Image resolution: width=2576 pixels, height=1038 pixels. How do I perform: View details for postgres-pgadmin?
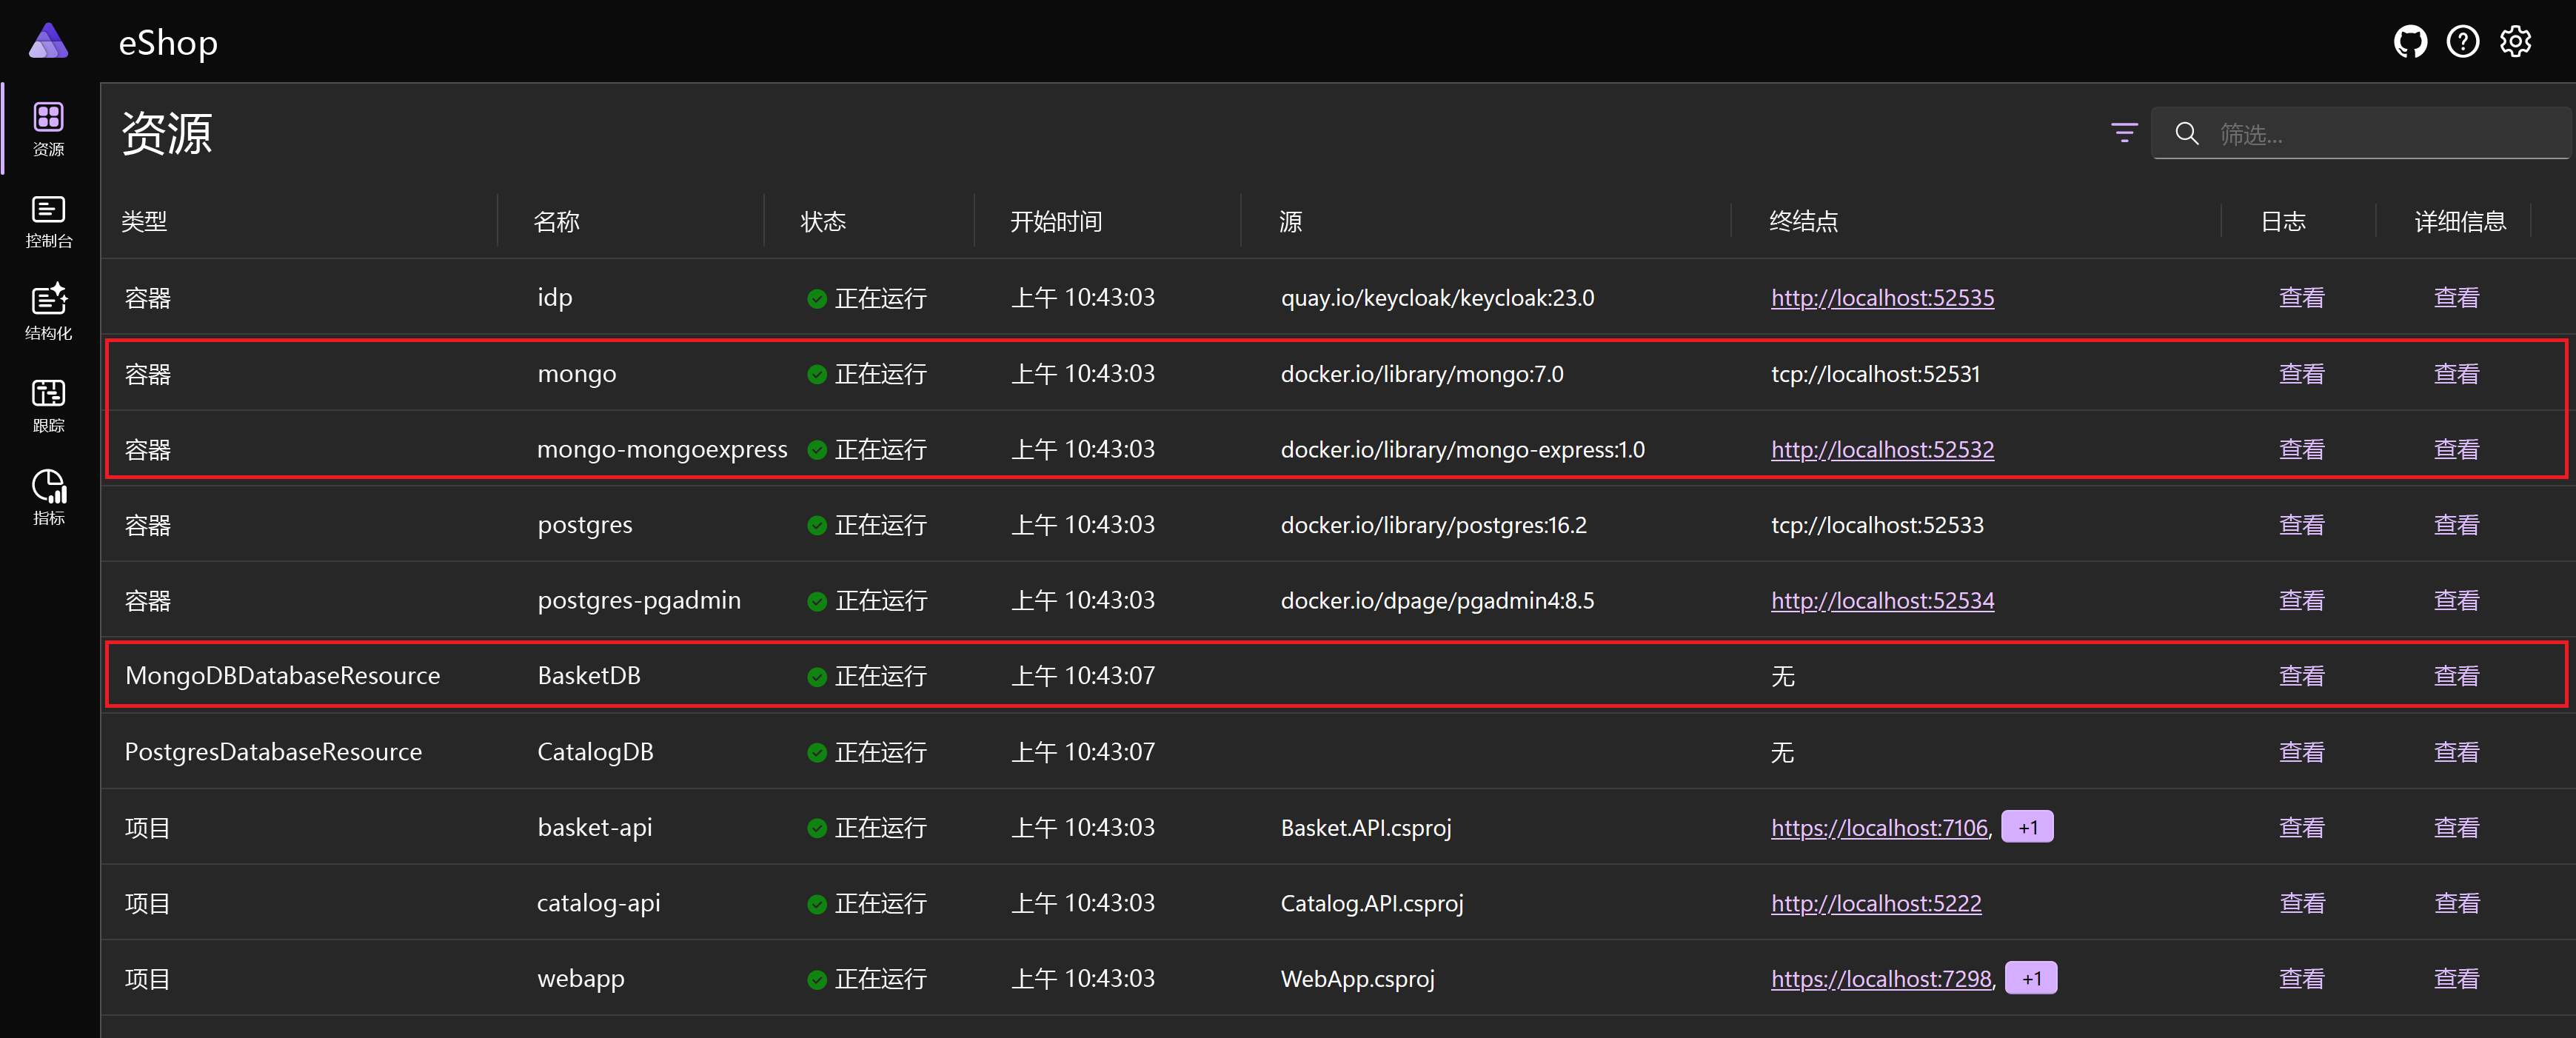(2456, 601)
